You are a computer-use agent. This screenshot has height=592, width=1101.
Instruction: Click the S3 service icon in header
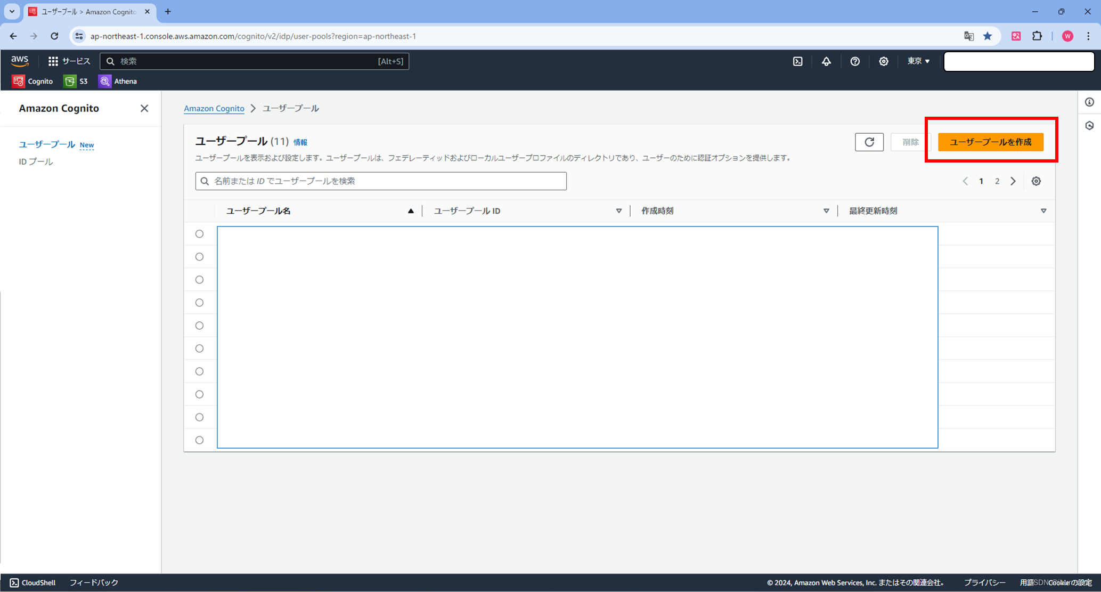coord(69,81)
